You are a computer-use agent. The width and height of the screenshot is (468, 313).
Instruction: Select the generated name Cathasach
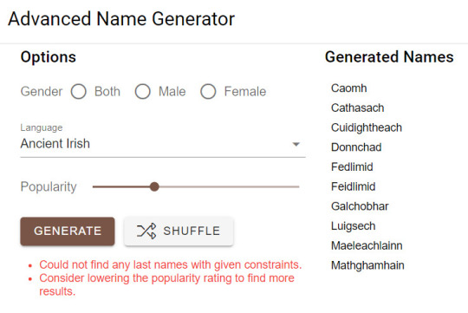(358, 108)
